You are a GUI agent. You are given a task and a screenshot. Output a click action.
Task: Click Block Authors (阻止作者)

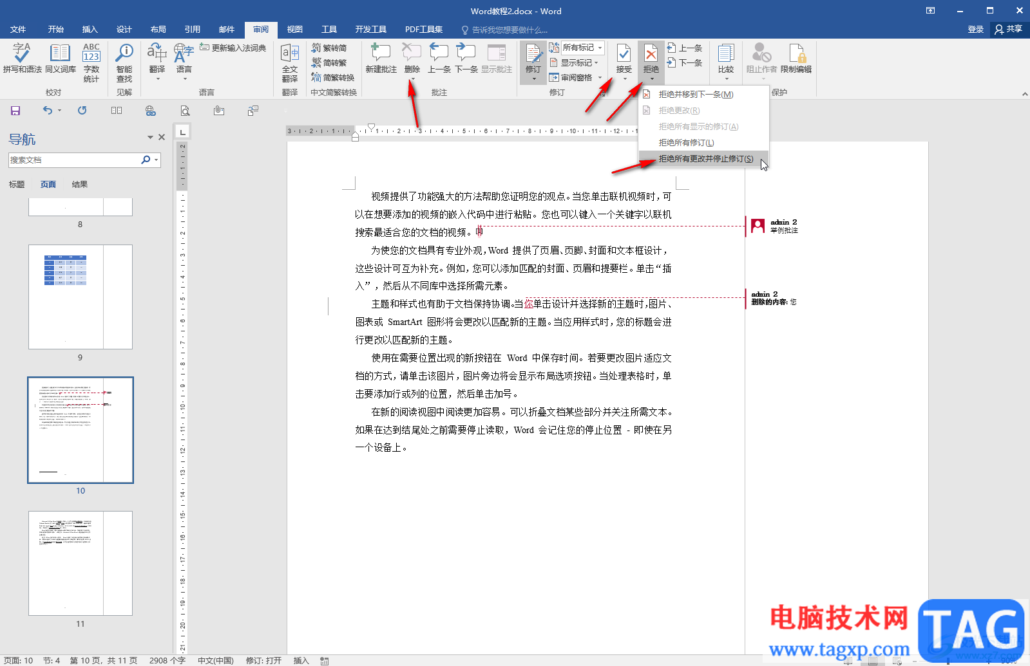[x=761, y=59]
